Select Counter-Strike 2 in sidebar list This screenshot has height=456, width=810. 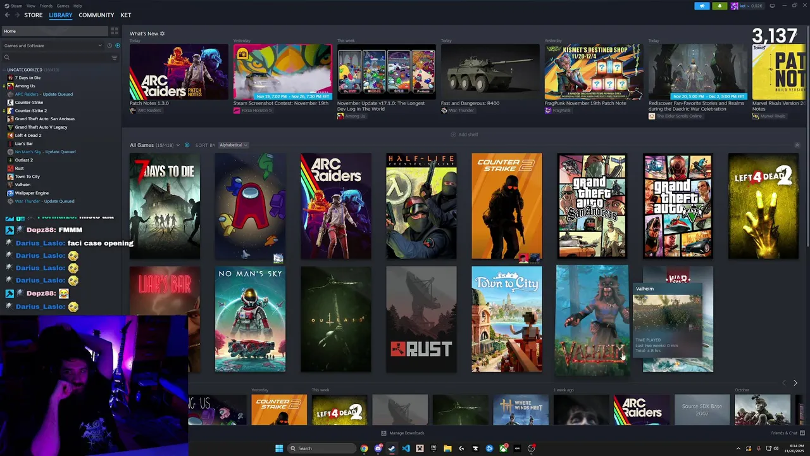[31, 111]
